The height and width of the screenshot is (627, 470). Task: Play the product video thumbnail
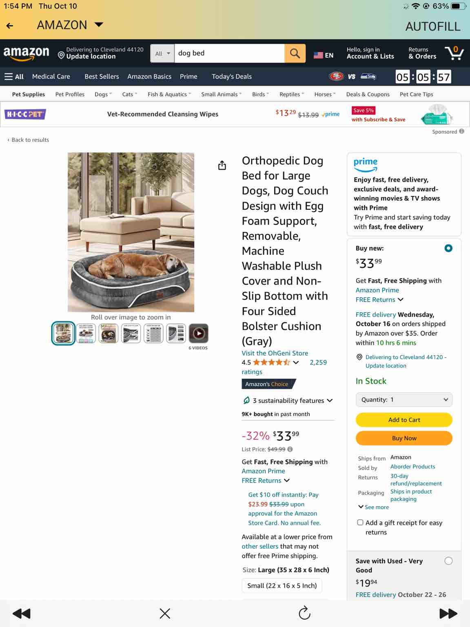198,334
